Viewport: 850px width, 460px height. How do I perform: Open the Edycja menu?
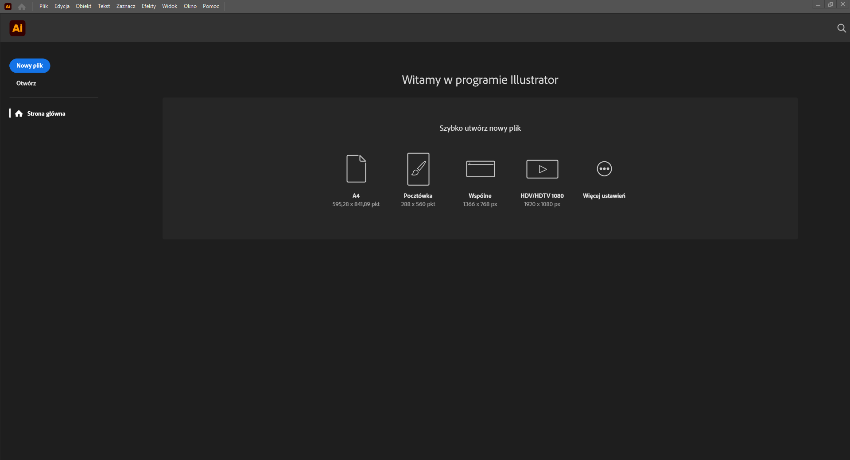pos(62,6)
